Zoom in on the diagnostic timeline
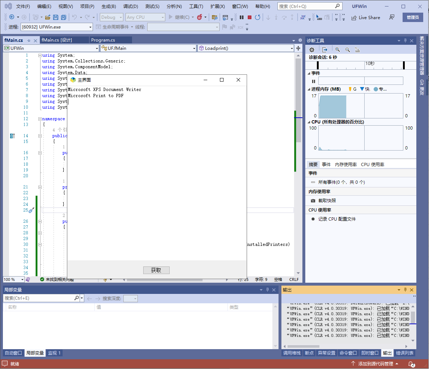Screen dimensions: 429x369 (x=337, y=50)
